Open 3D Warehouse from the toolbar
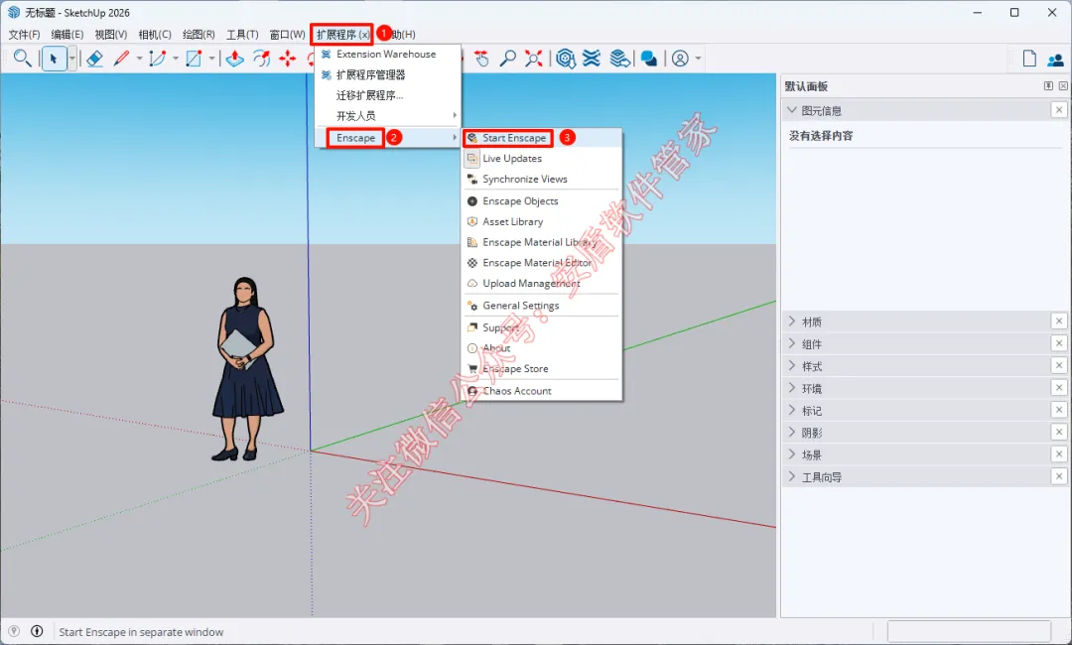 coord(566,59)
